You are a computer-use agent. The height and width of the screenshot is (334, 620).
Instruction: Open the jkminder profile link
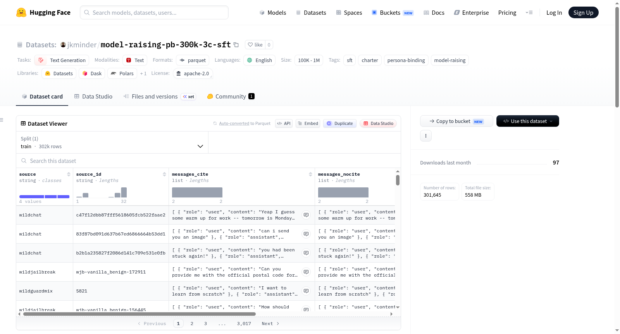82,45
